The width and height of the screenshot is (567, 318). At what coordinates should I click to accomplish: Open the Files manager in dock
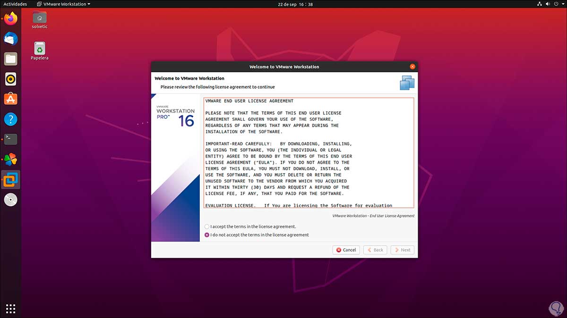(10, 59)
